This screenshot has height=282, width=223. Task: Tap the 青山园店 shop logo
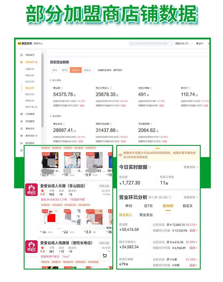coord(32,190)
